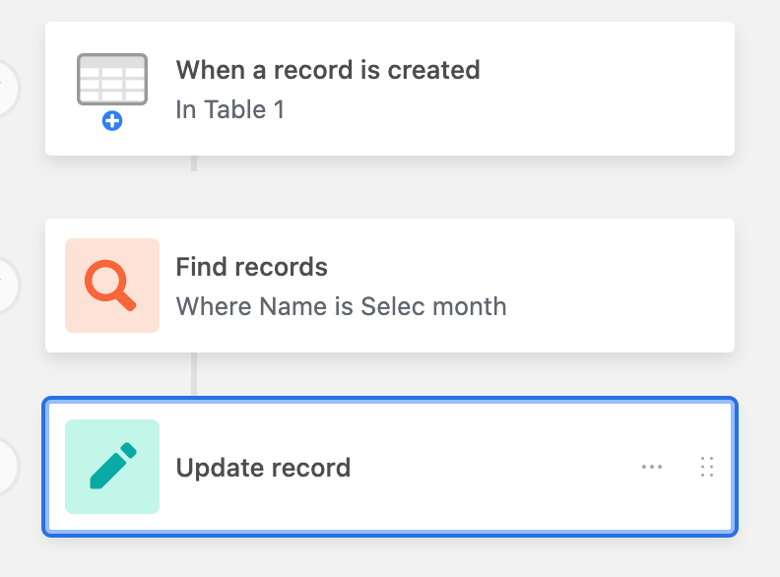Click connector line below the trigger card

point(194,163)
